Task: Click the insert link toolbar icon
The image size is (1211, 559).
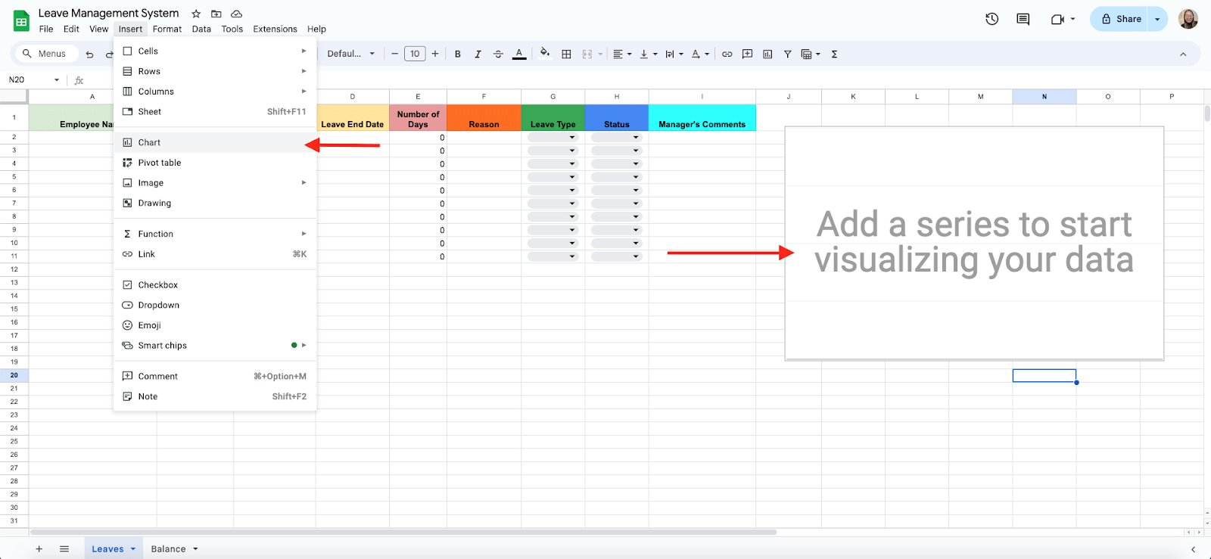Action: point(727,54)
